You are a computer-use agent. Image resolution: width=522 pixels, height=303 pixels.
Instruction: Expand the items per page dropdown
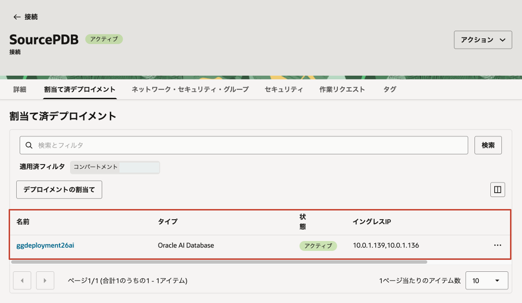point(486,280)
